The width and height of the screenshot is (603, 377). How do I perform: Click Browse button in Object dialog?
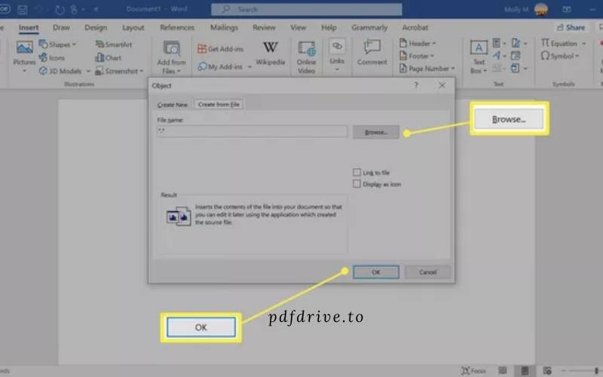pyautogui.click(x=376, y=132)
